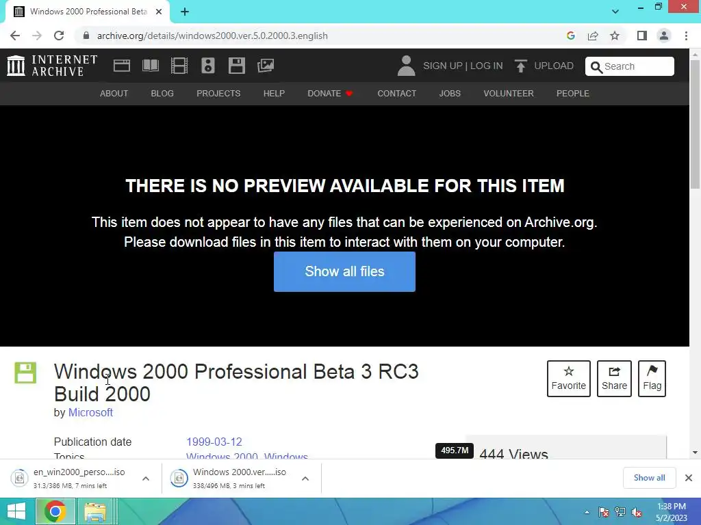
Task: Open the HELP menu item
Action: [x=274, y=93]
